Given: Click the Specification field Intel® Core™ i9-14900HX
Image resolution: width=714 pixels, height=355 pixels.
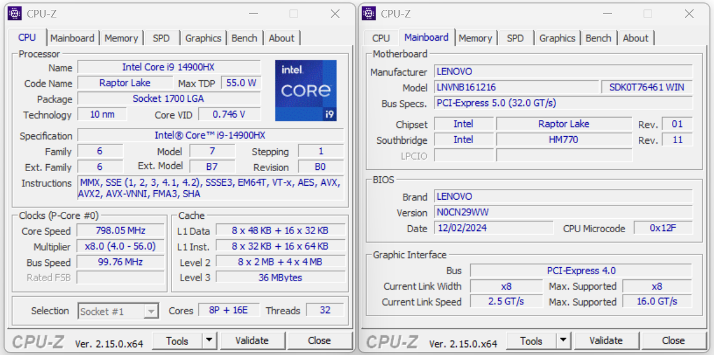Looking at the screenshot, I should tap(210, 135).
